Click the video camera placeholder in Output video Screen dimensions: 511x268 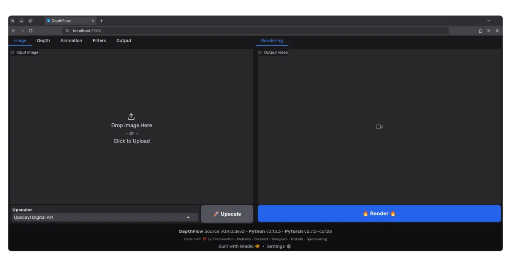point(379,127)
